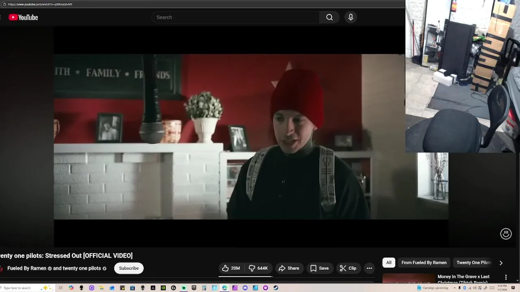Dislike the video with thumbs down
Screen dimensions: 520x292
pos(258,268)
